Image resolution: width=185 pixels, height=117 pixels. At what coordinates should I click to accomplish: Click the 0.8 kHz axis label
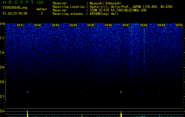click(x=2, y=82)
